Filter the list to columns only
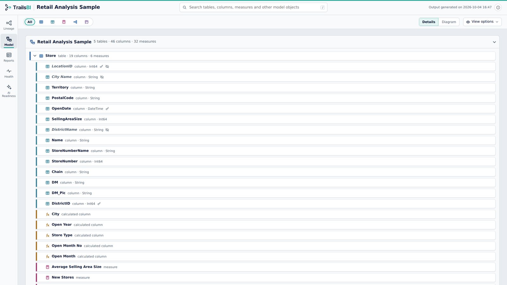This screenshot has width=507, height=285. tap(53, 22)
